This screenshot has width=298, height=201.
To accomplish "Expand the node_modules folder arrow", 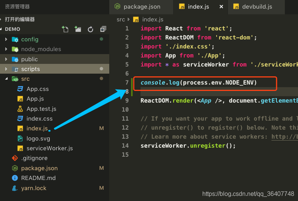I will (6, 49).
